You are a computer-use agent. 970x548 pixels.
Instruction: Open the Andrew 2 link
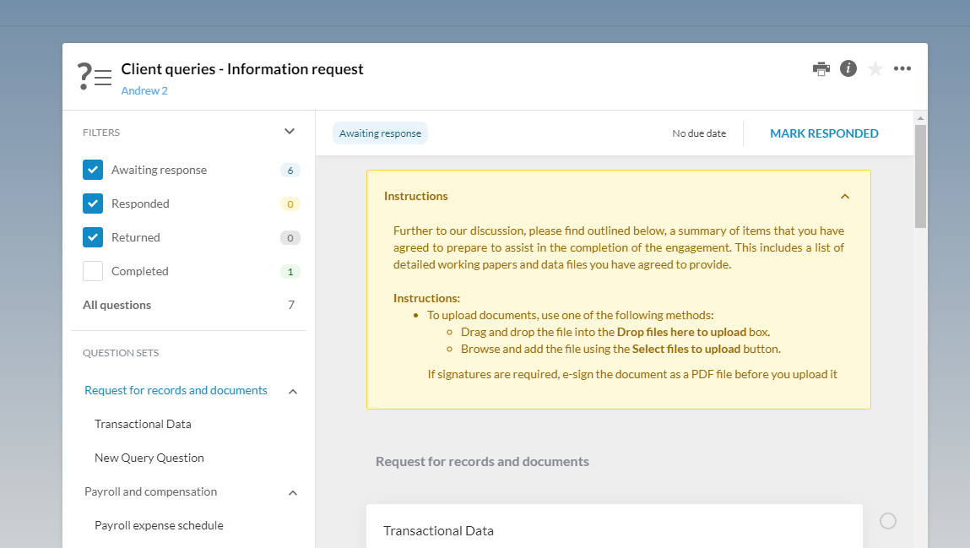click(x=144, y=90)
